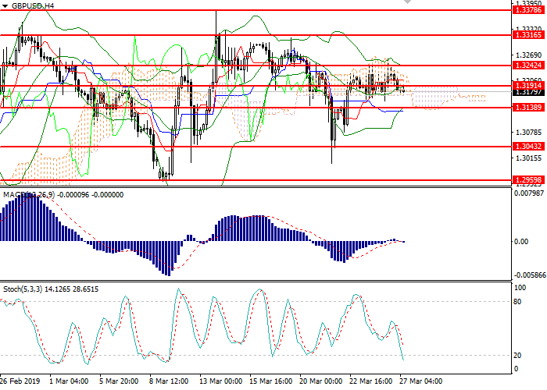Click the GBPUSD,H4 chart title

(34, 5)
